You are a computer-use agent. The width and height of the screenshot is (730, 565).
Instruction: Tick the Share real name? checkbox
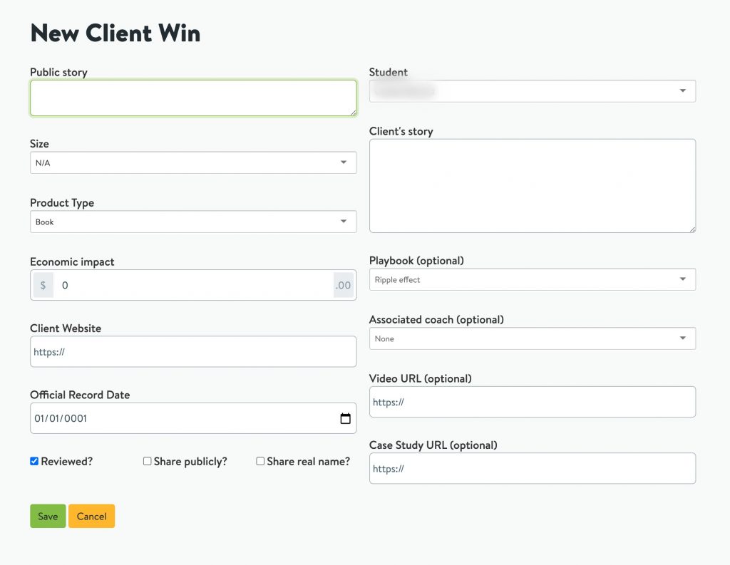point(260,461)
